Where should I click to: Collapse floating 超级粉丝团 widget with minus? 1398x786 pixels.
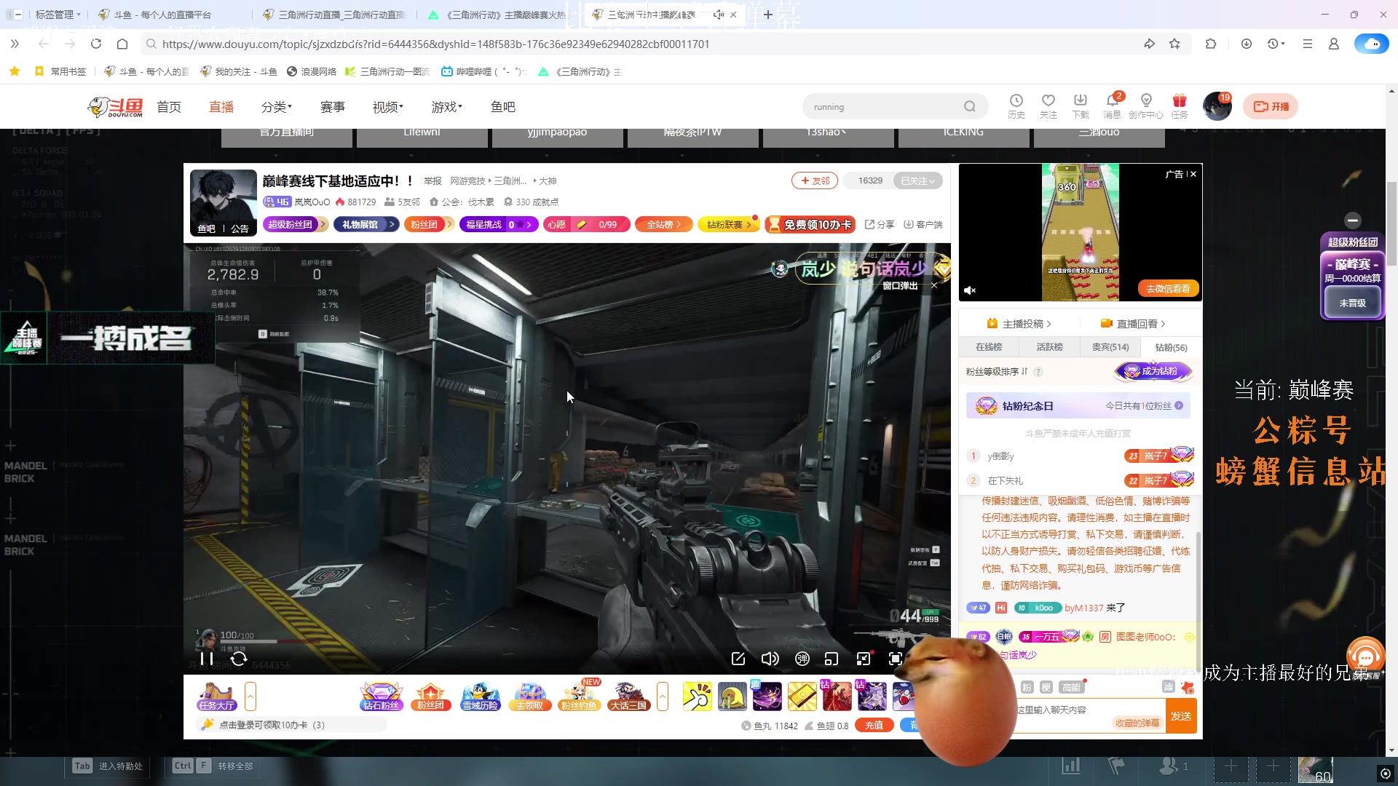1353,220
